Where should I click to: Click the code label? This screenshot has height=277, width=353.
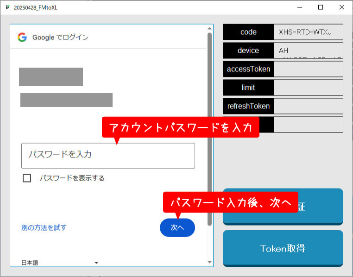(249, 32)
